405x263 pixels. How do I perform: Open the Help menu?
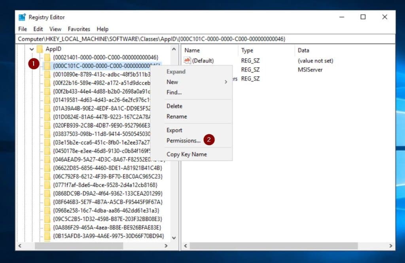coord(102,29)
